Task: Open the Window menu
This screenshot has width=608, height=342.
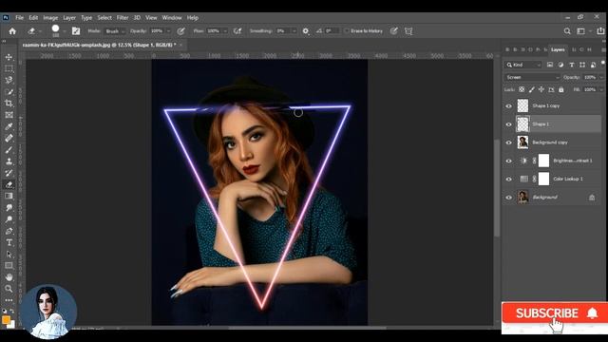Action: pyautogui.click(x=172, y=18)
